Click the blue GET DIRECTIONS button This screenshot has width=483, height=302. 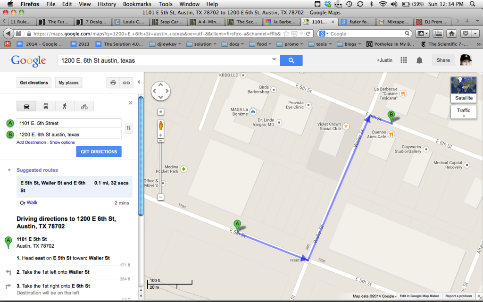pos(99,151)
